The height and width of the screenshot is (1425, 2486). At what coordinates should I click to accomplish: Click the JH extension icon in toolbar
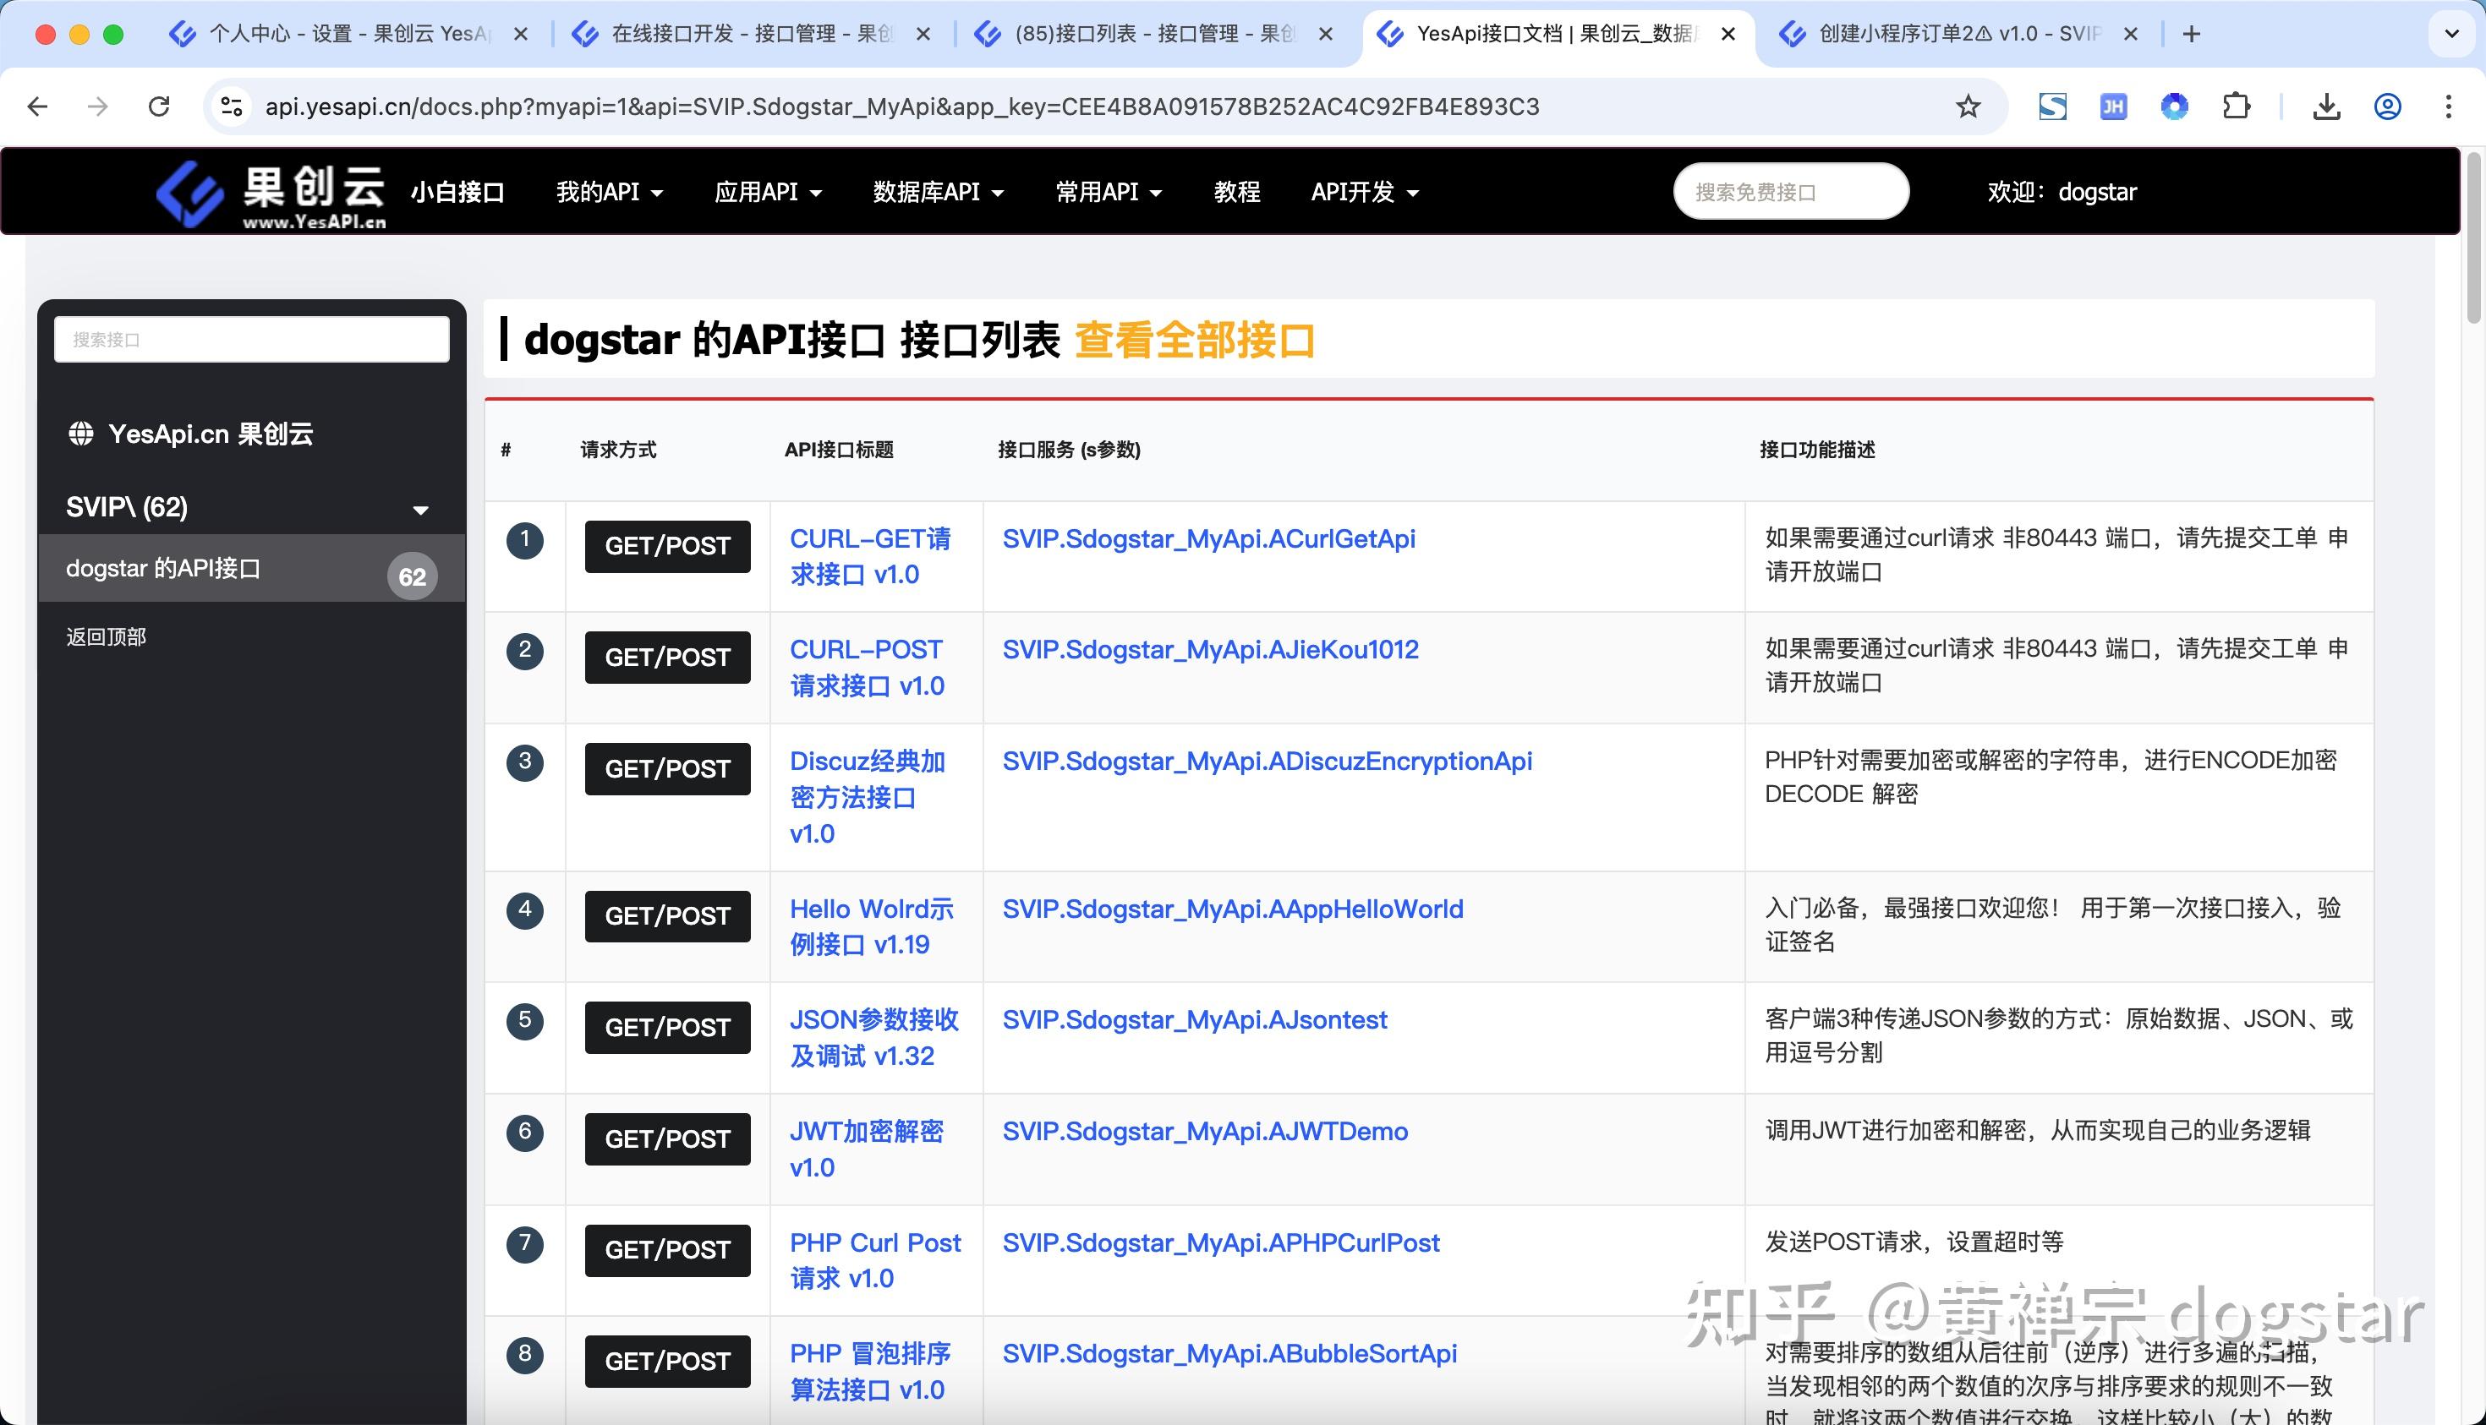tap(2114, 106)
